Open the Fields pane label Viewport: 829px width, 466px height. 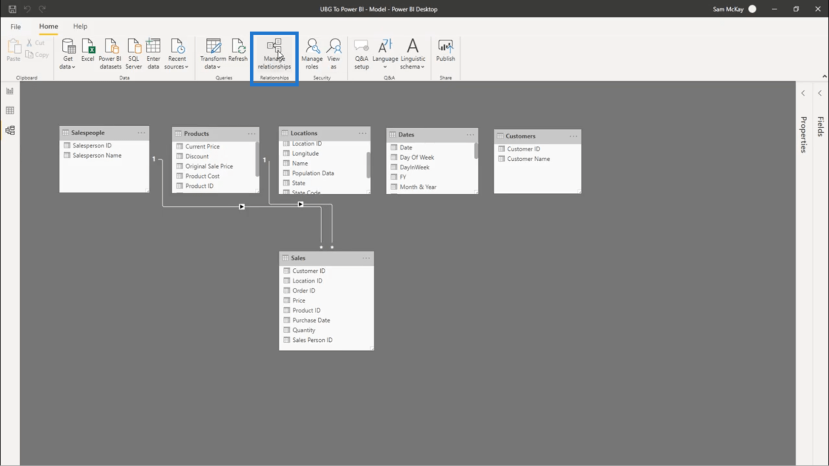821,126
